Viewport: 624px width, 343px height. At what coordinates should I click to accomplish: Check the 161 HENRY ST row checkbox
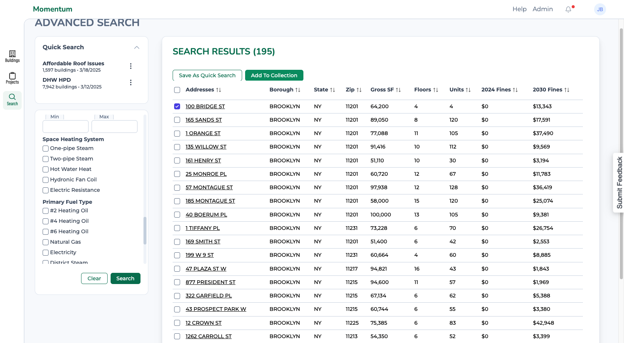coord(177,160)
